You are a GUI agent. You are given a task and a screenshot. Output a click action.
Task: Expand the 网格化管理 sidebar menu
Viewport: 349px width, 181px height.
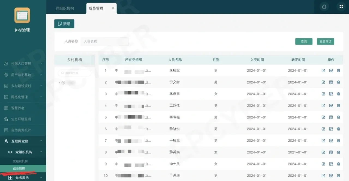pos(23,97)
